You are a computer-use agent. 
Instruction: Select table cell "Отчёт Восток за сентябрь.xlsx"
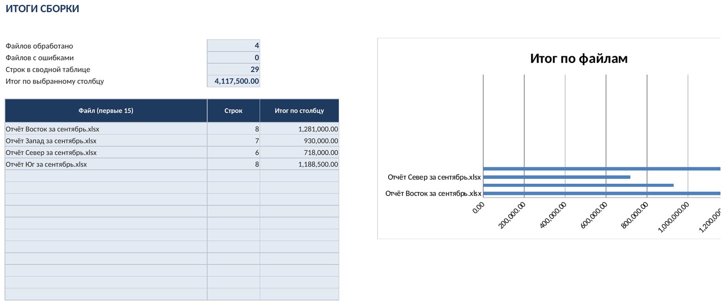106,129
